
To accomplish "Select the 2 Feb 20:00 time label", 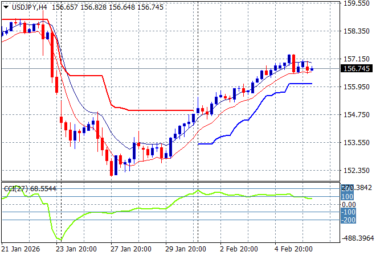I will [239, 249].
